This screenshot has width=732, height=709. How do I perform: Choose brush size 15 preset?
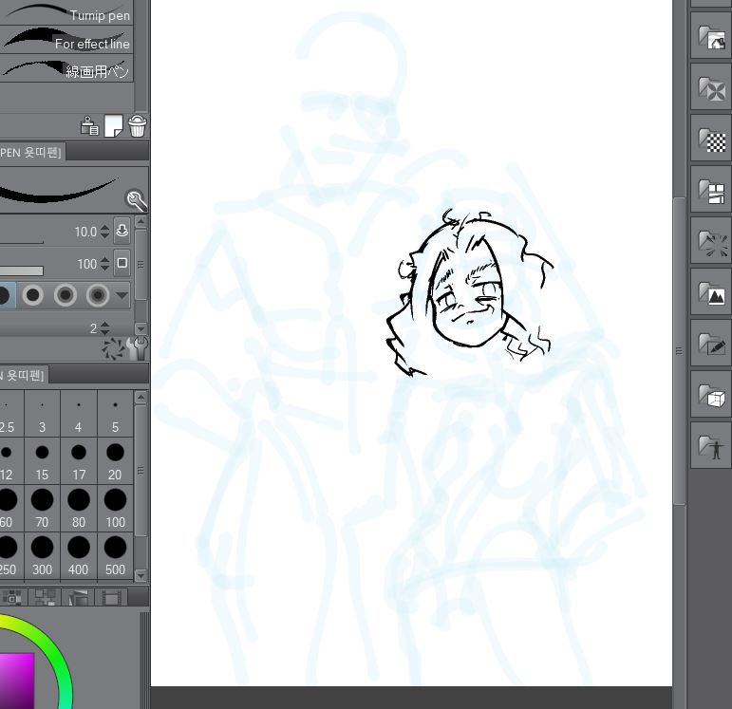tap(42, 461)
